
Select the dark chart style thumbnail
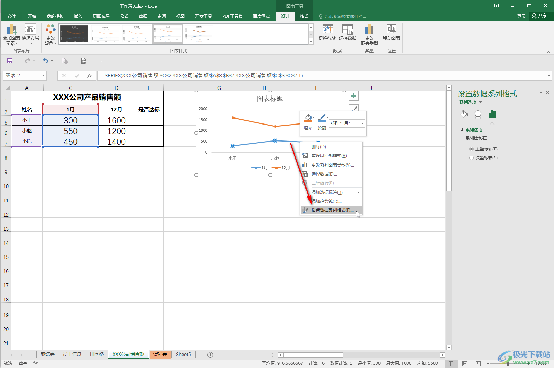(x=74, y=34)
